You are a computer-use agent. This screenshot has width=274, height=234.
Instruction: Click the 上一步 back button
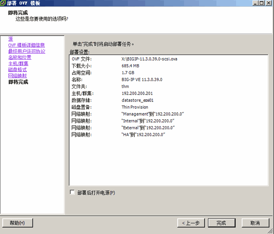pyautogui.click(x=191, y=223)
